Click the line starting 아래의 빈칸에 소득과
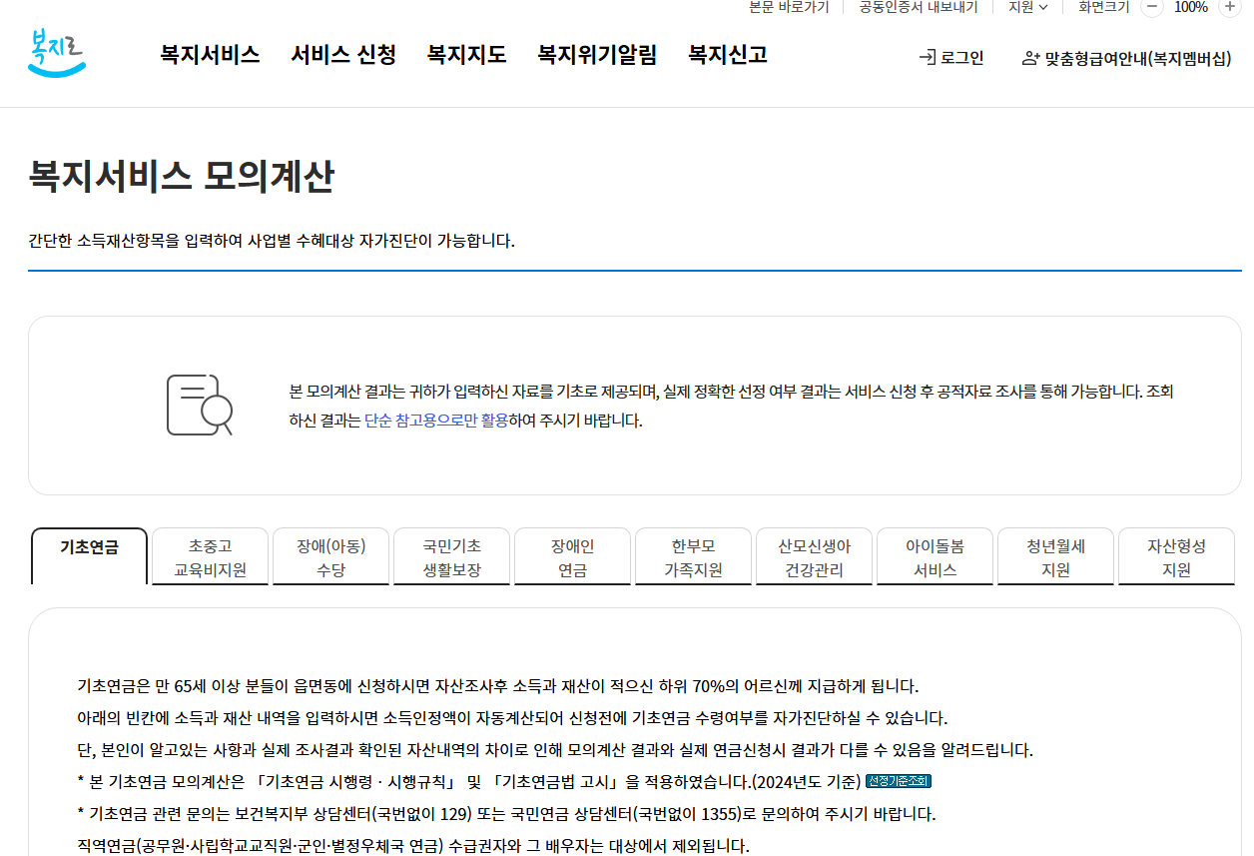 click(x=512, y=718)
